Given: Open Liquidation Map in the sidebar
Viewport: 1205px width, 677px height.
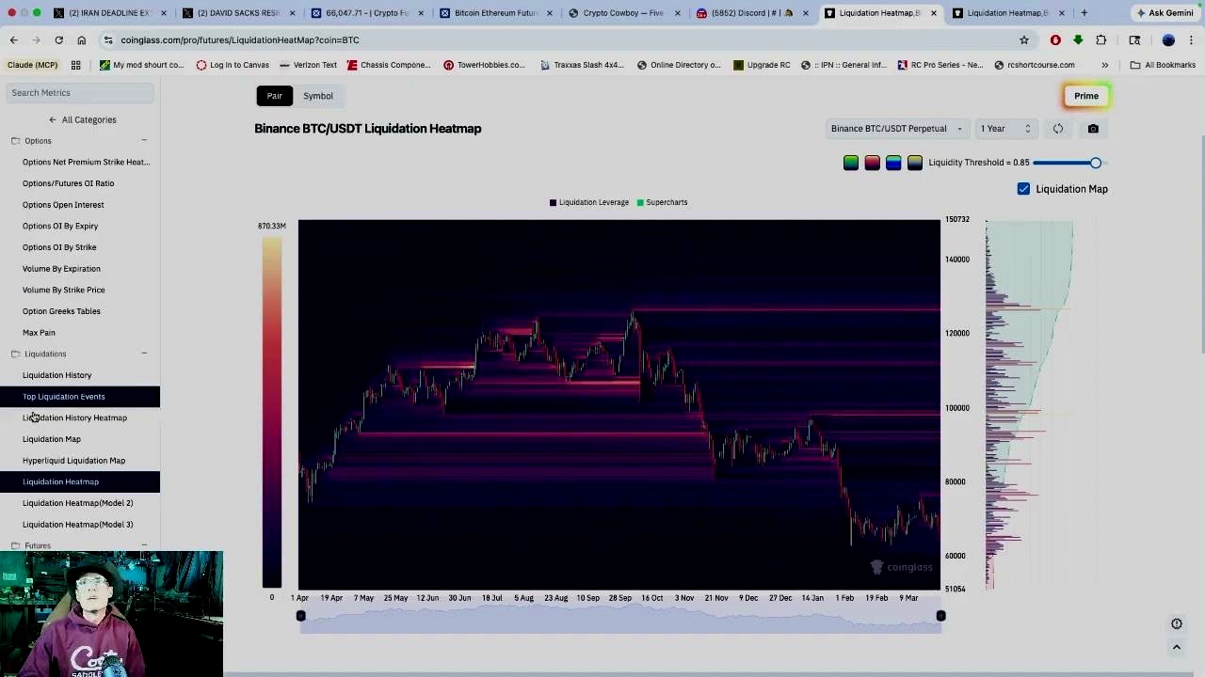Looking at the screenshot, I should point(52,439).
